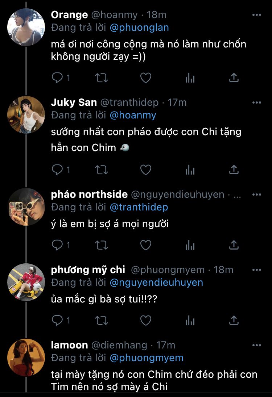The width and height of the screenshot is (272, 397).
Task: Open lamoon's avatar
Action: (26, 357)
